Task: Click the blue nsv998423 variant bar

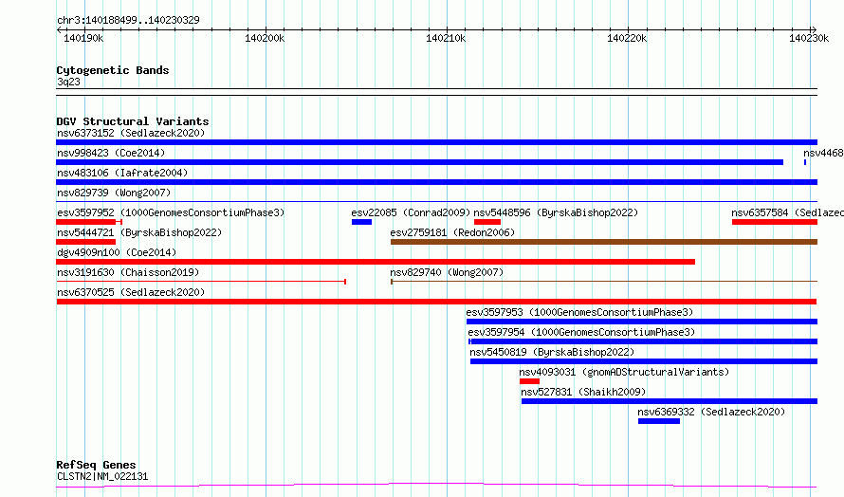Action: click(420, 162)
